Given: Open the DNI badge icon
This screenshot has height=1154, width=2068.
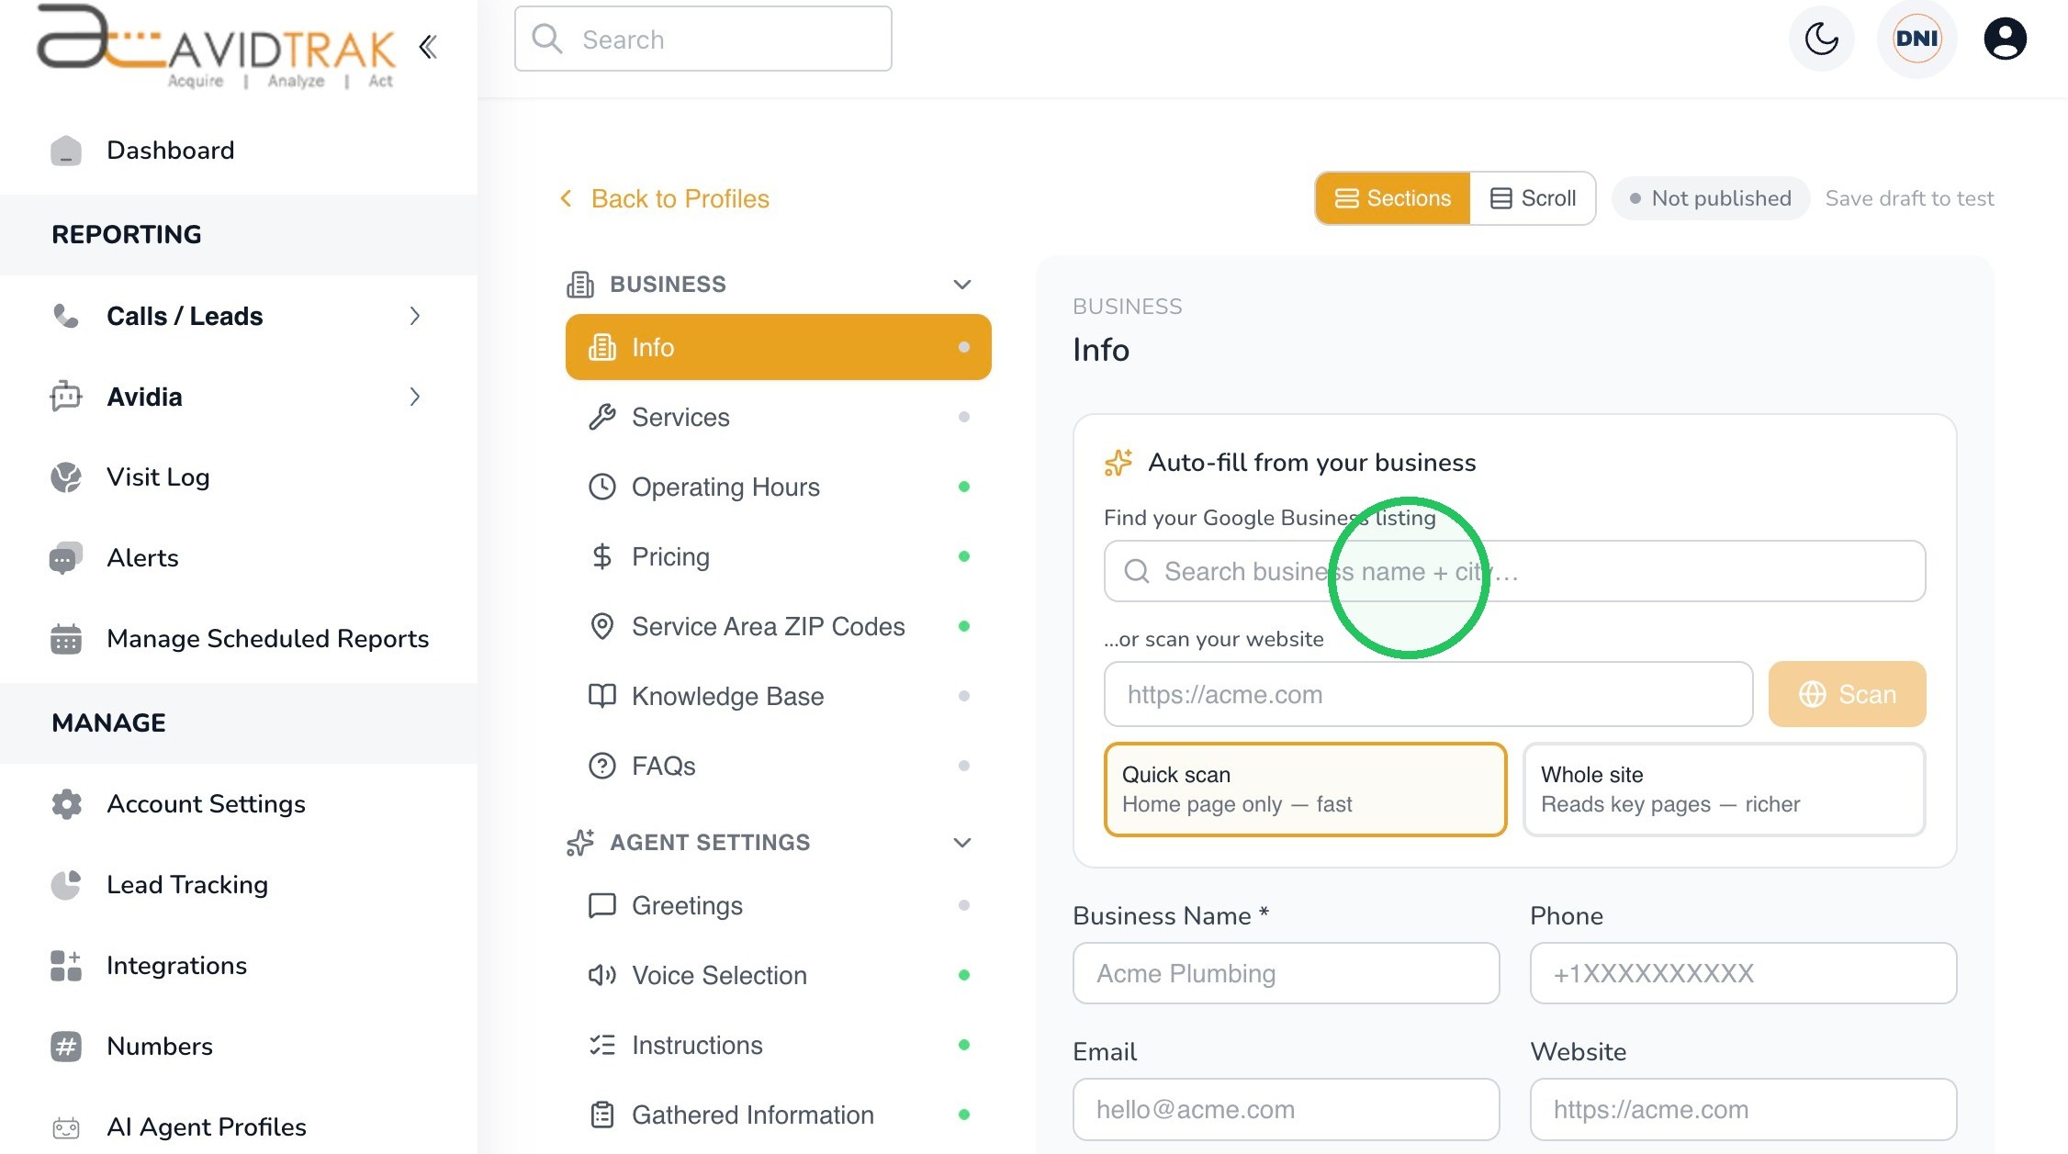Looking at the screenshot, I should point(1916,39).
